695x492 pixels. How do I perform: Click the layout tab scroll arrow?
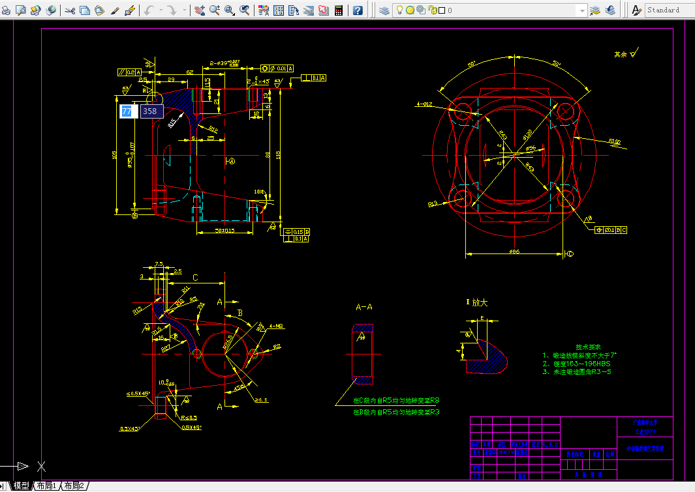3,486
